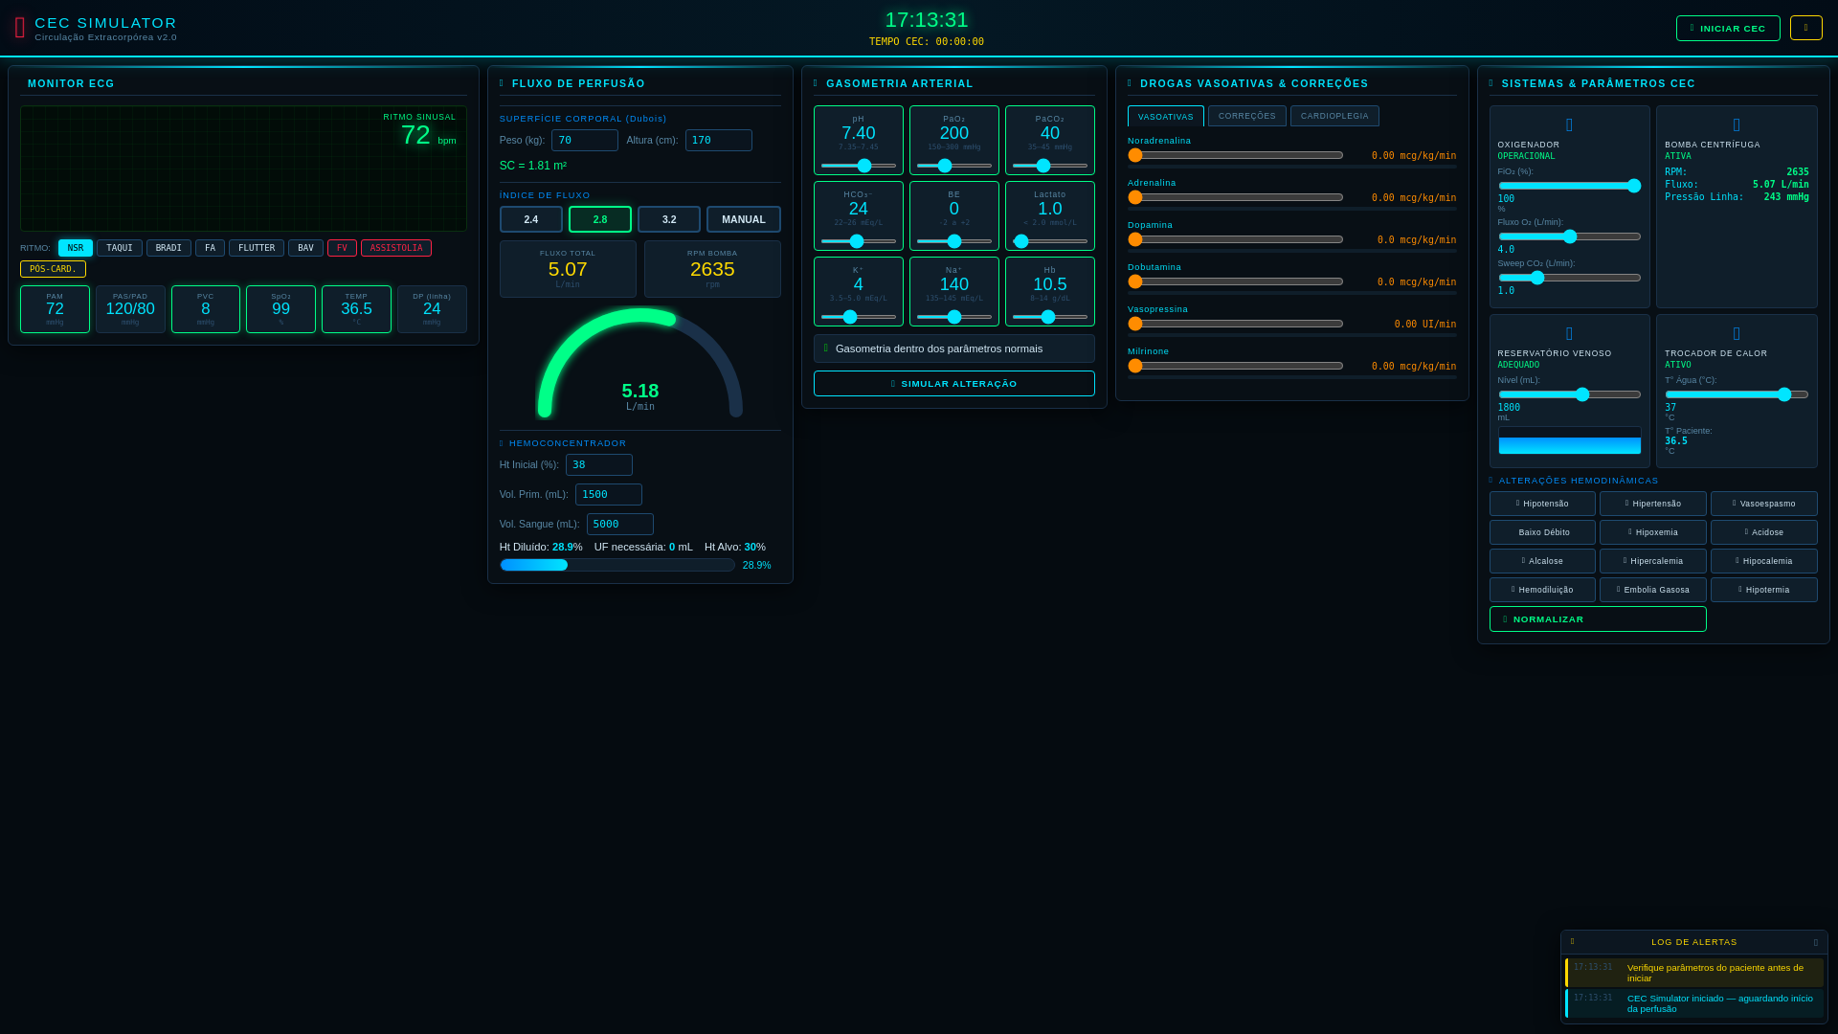Click the Vasopressina dose slider
The image size is (1838, 1034).
1236,324
